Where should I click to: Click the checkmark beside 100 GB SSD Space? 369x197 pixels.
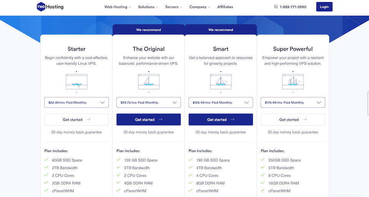coord(118,160)
